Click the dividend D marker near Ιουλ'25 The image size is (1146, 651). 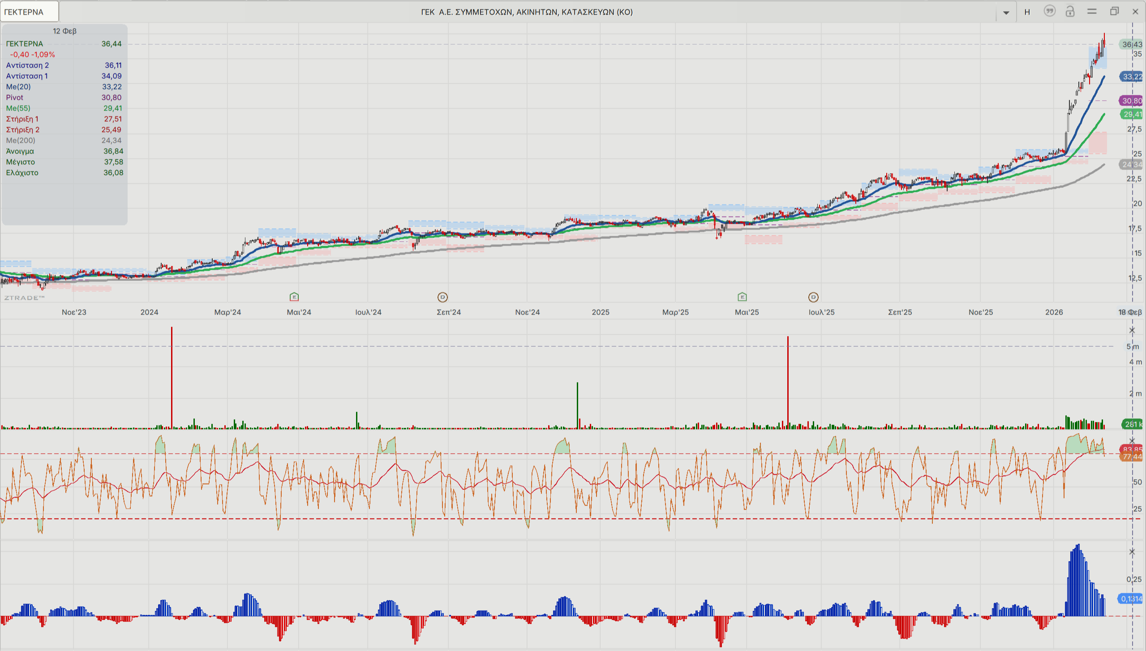(813, 297)
